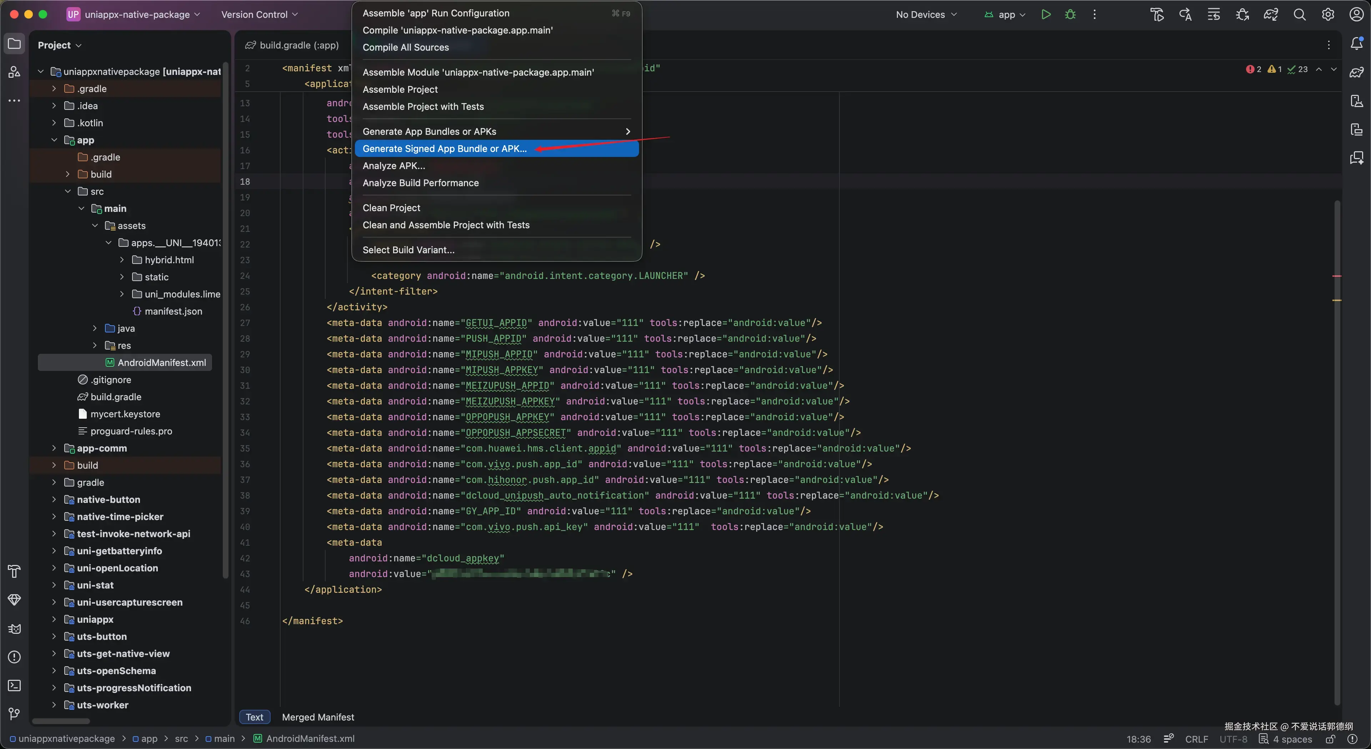Open the Terminal tool window icon

pos(14,686)
